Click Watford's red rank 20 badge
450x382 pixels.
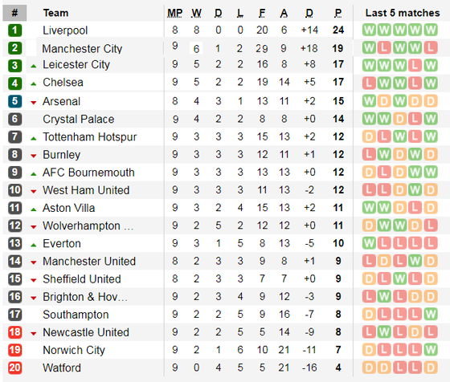(x=14, y=368)
